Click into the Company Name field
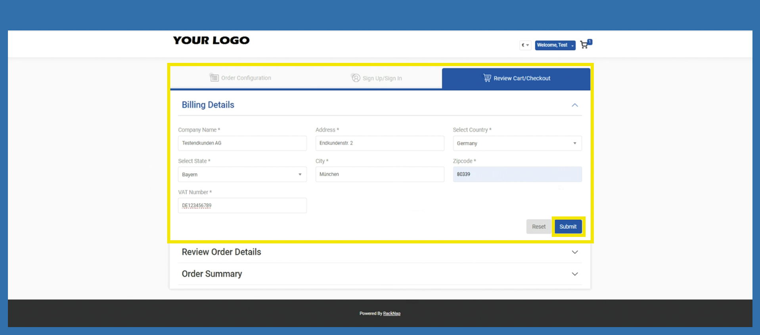Image resolution: width=760 pixels, height=335 pixels. coord(242,143)
